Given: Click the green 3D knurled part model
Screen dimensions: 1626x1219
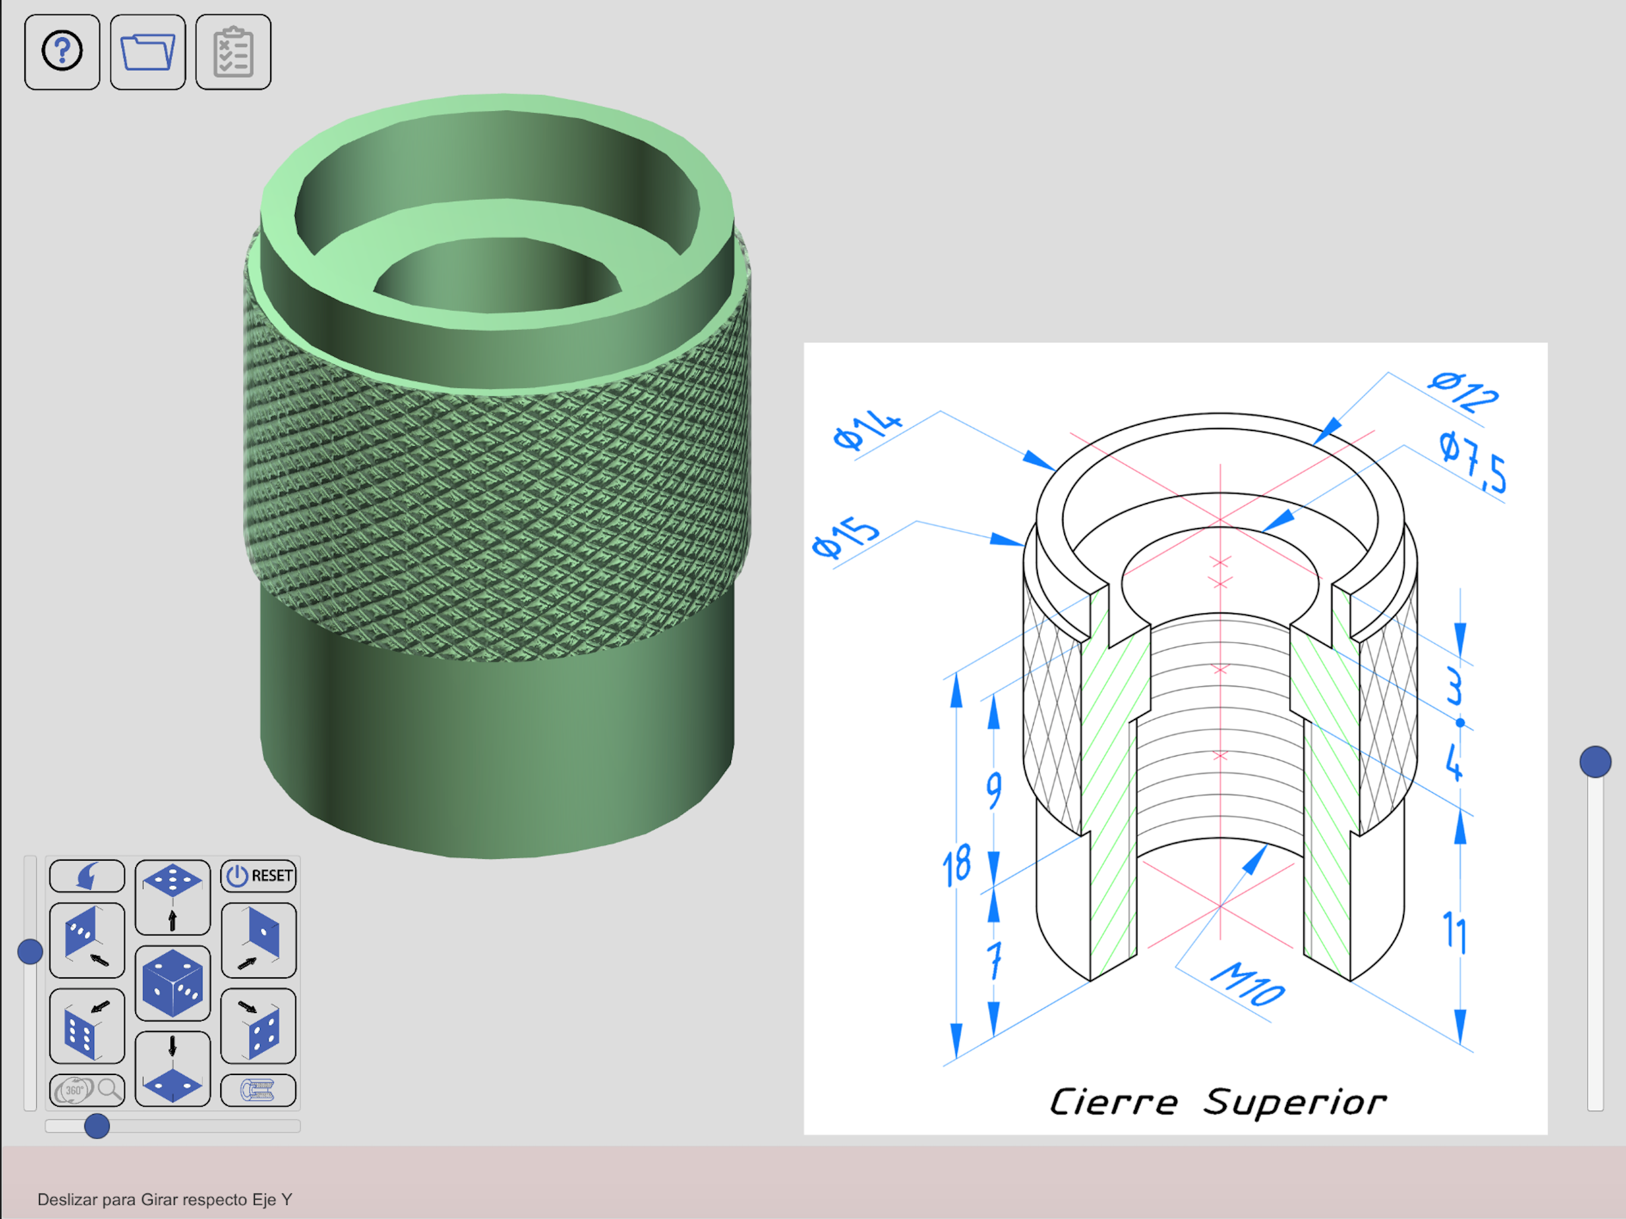Looking at the screenshot, I should (497, 476).
